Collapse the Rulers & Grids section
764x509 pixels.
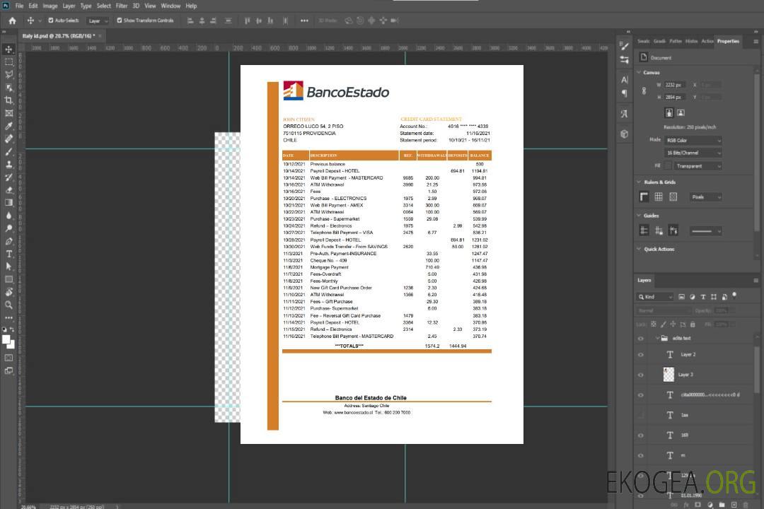pos(639,182)
